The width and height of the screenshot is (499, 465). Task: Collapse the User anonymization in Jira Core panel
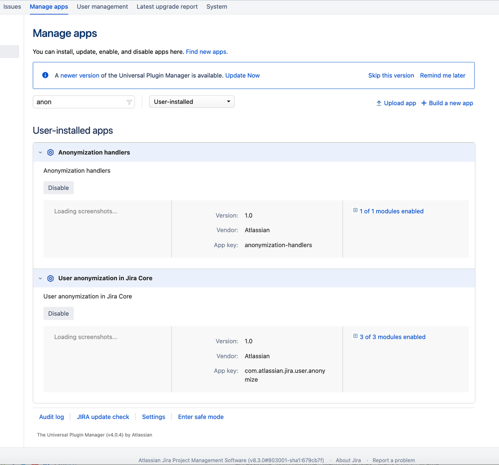pos(40,278)
